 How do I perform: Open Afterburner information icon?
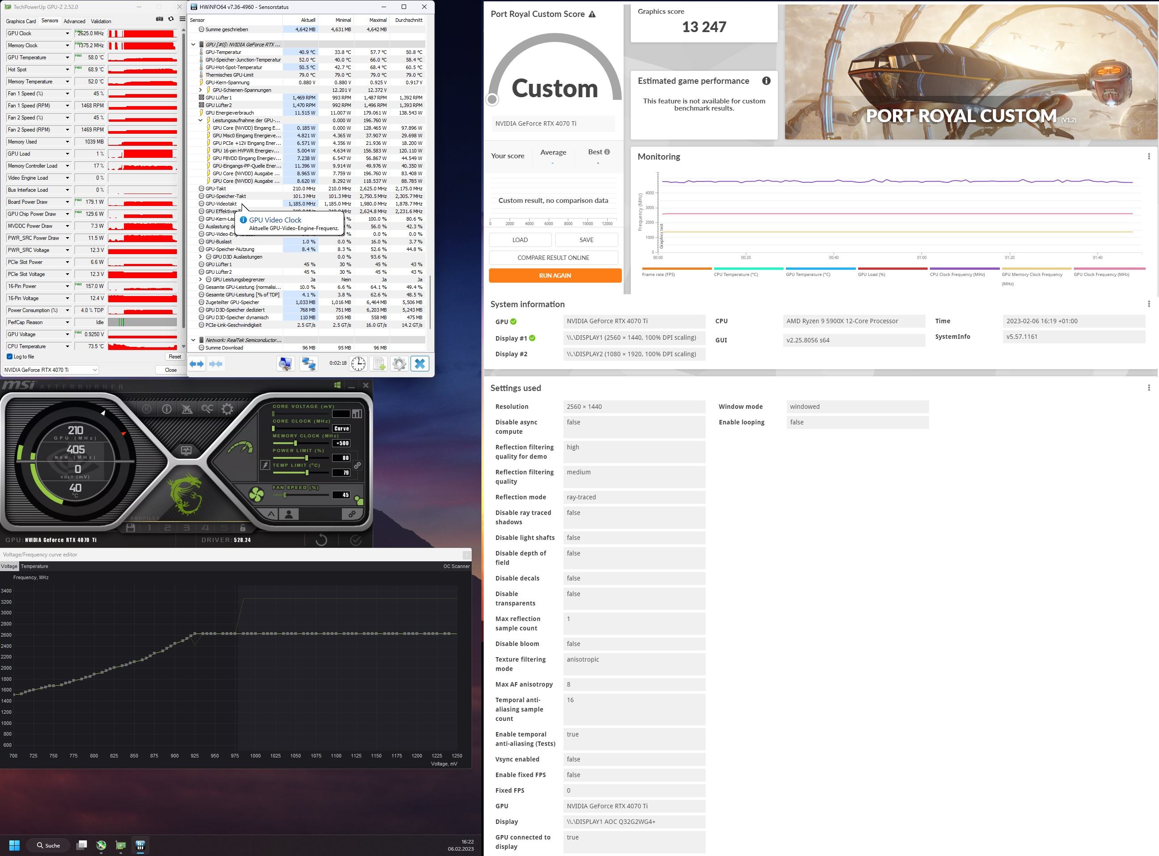coord(167,409)
